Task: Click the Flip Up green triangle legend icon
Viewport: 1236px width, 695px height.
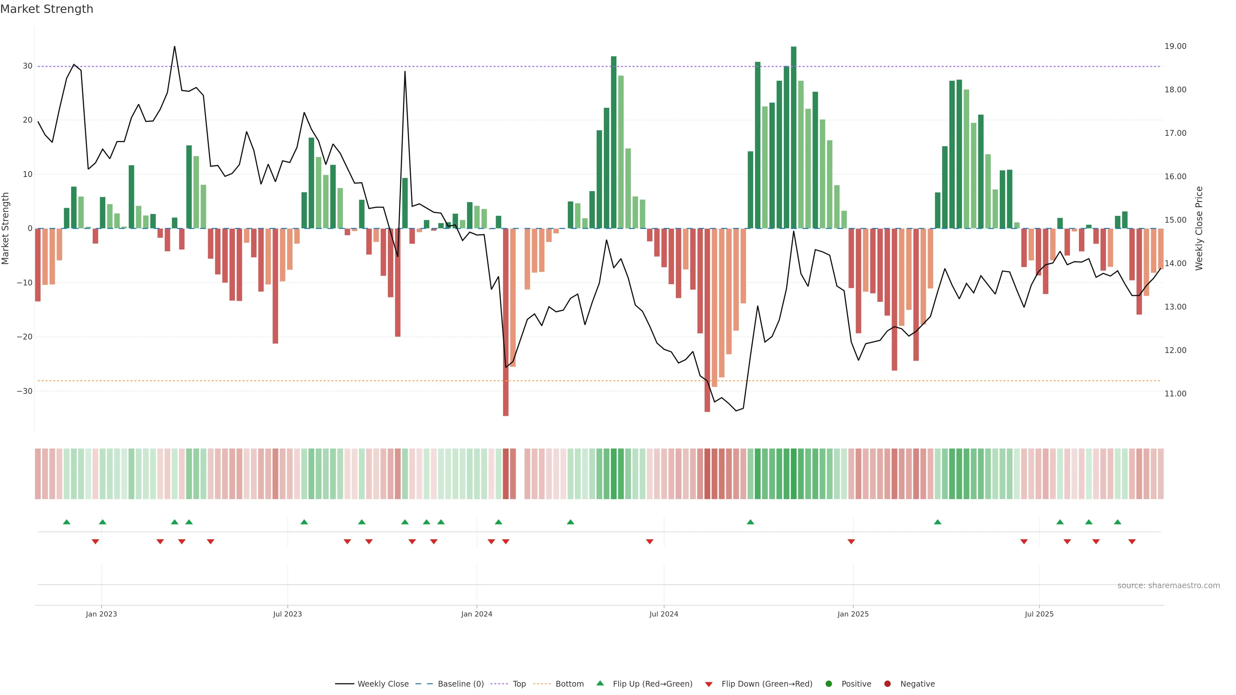Action: click(x=600, y=683)
